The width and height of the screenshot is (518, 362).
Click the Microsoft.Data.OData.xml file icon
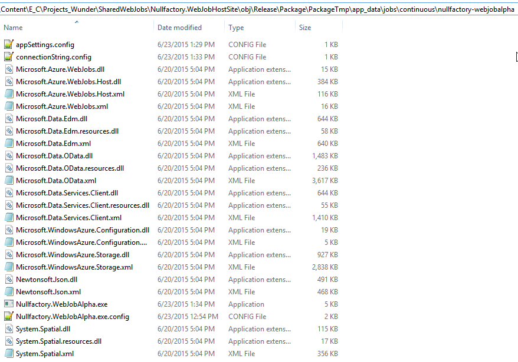9,180
